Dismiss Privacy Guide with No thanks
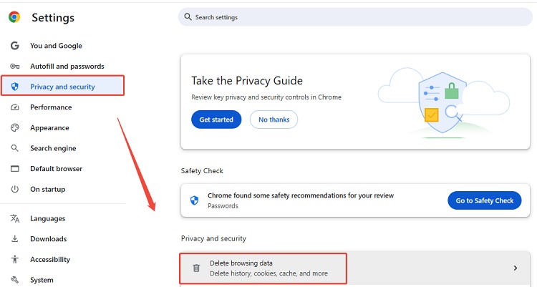Image resolution: width=537 pixels, height=287 pixels. (274, 120)
